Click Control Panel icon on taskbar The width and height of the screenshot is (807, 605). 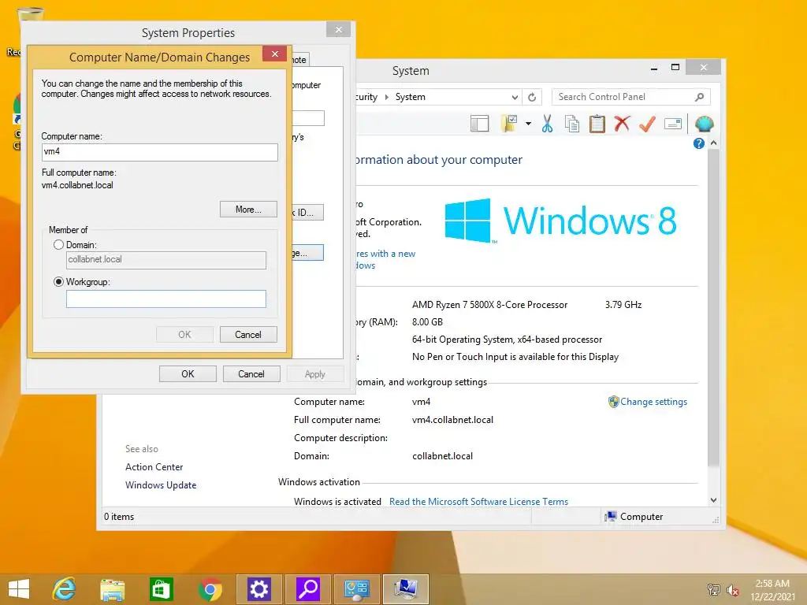click(357, 589)
